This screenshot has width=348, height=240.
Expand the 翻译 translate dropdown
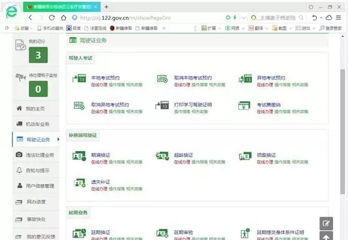[x=266, y=29]
